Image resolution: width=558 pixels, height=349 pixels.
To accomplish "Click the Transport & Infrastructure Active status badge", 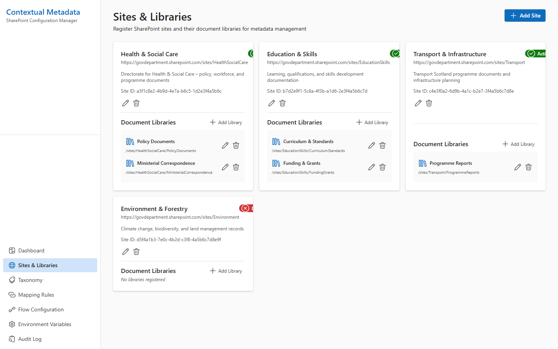I will (536, 54).
